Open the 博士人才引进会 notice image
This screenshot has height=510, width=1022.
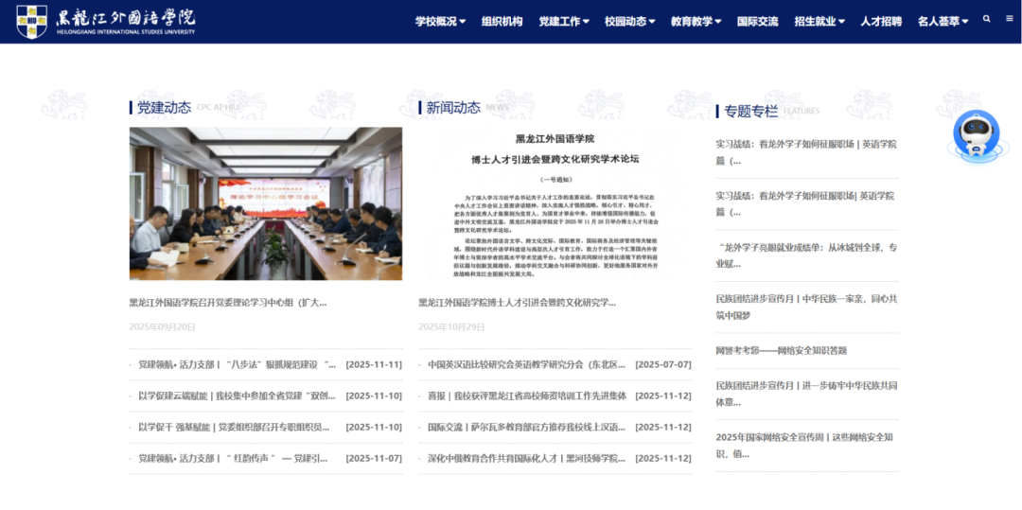[555, 203]
